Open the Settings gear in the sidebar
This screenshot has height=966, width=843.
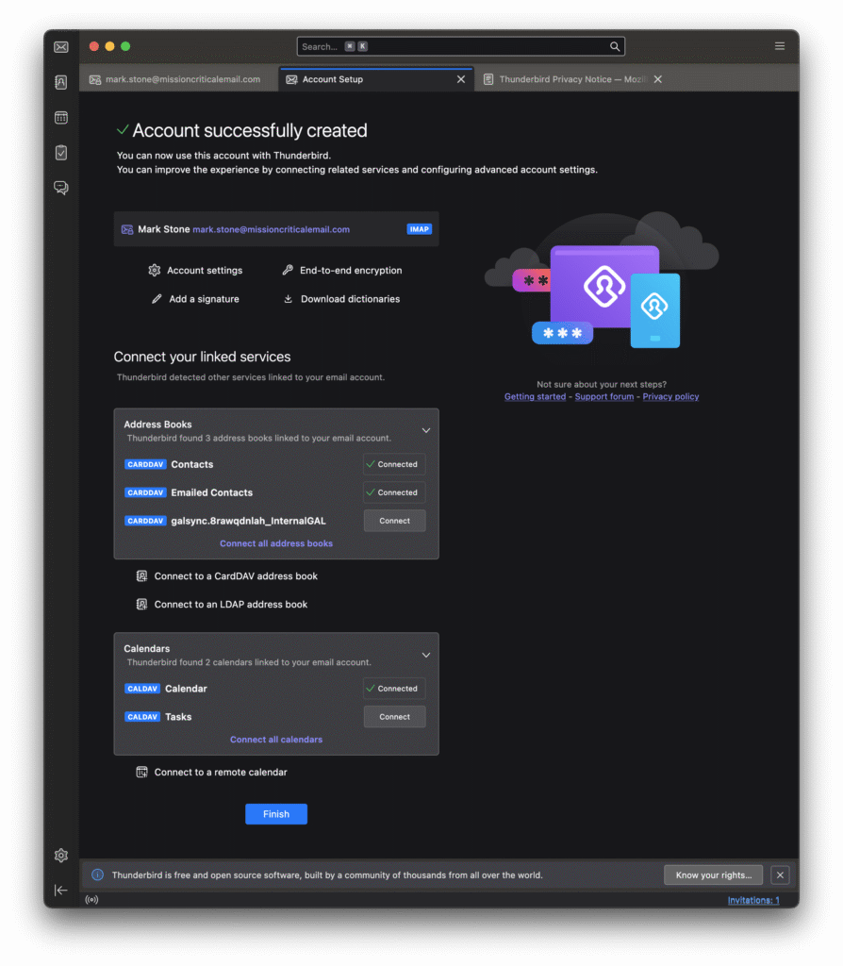pyautogui.click(x=61, y=855)
